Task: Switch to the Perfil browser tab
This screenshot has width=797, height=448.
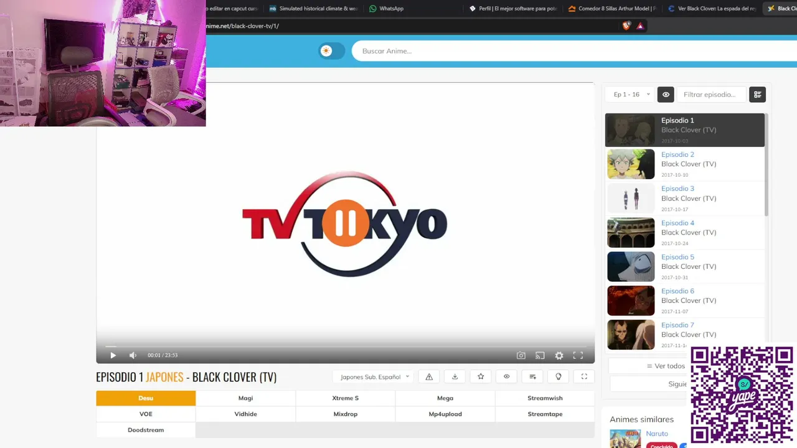Action: click(513, 9)
